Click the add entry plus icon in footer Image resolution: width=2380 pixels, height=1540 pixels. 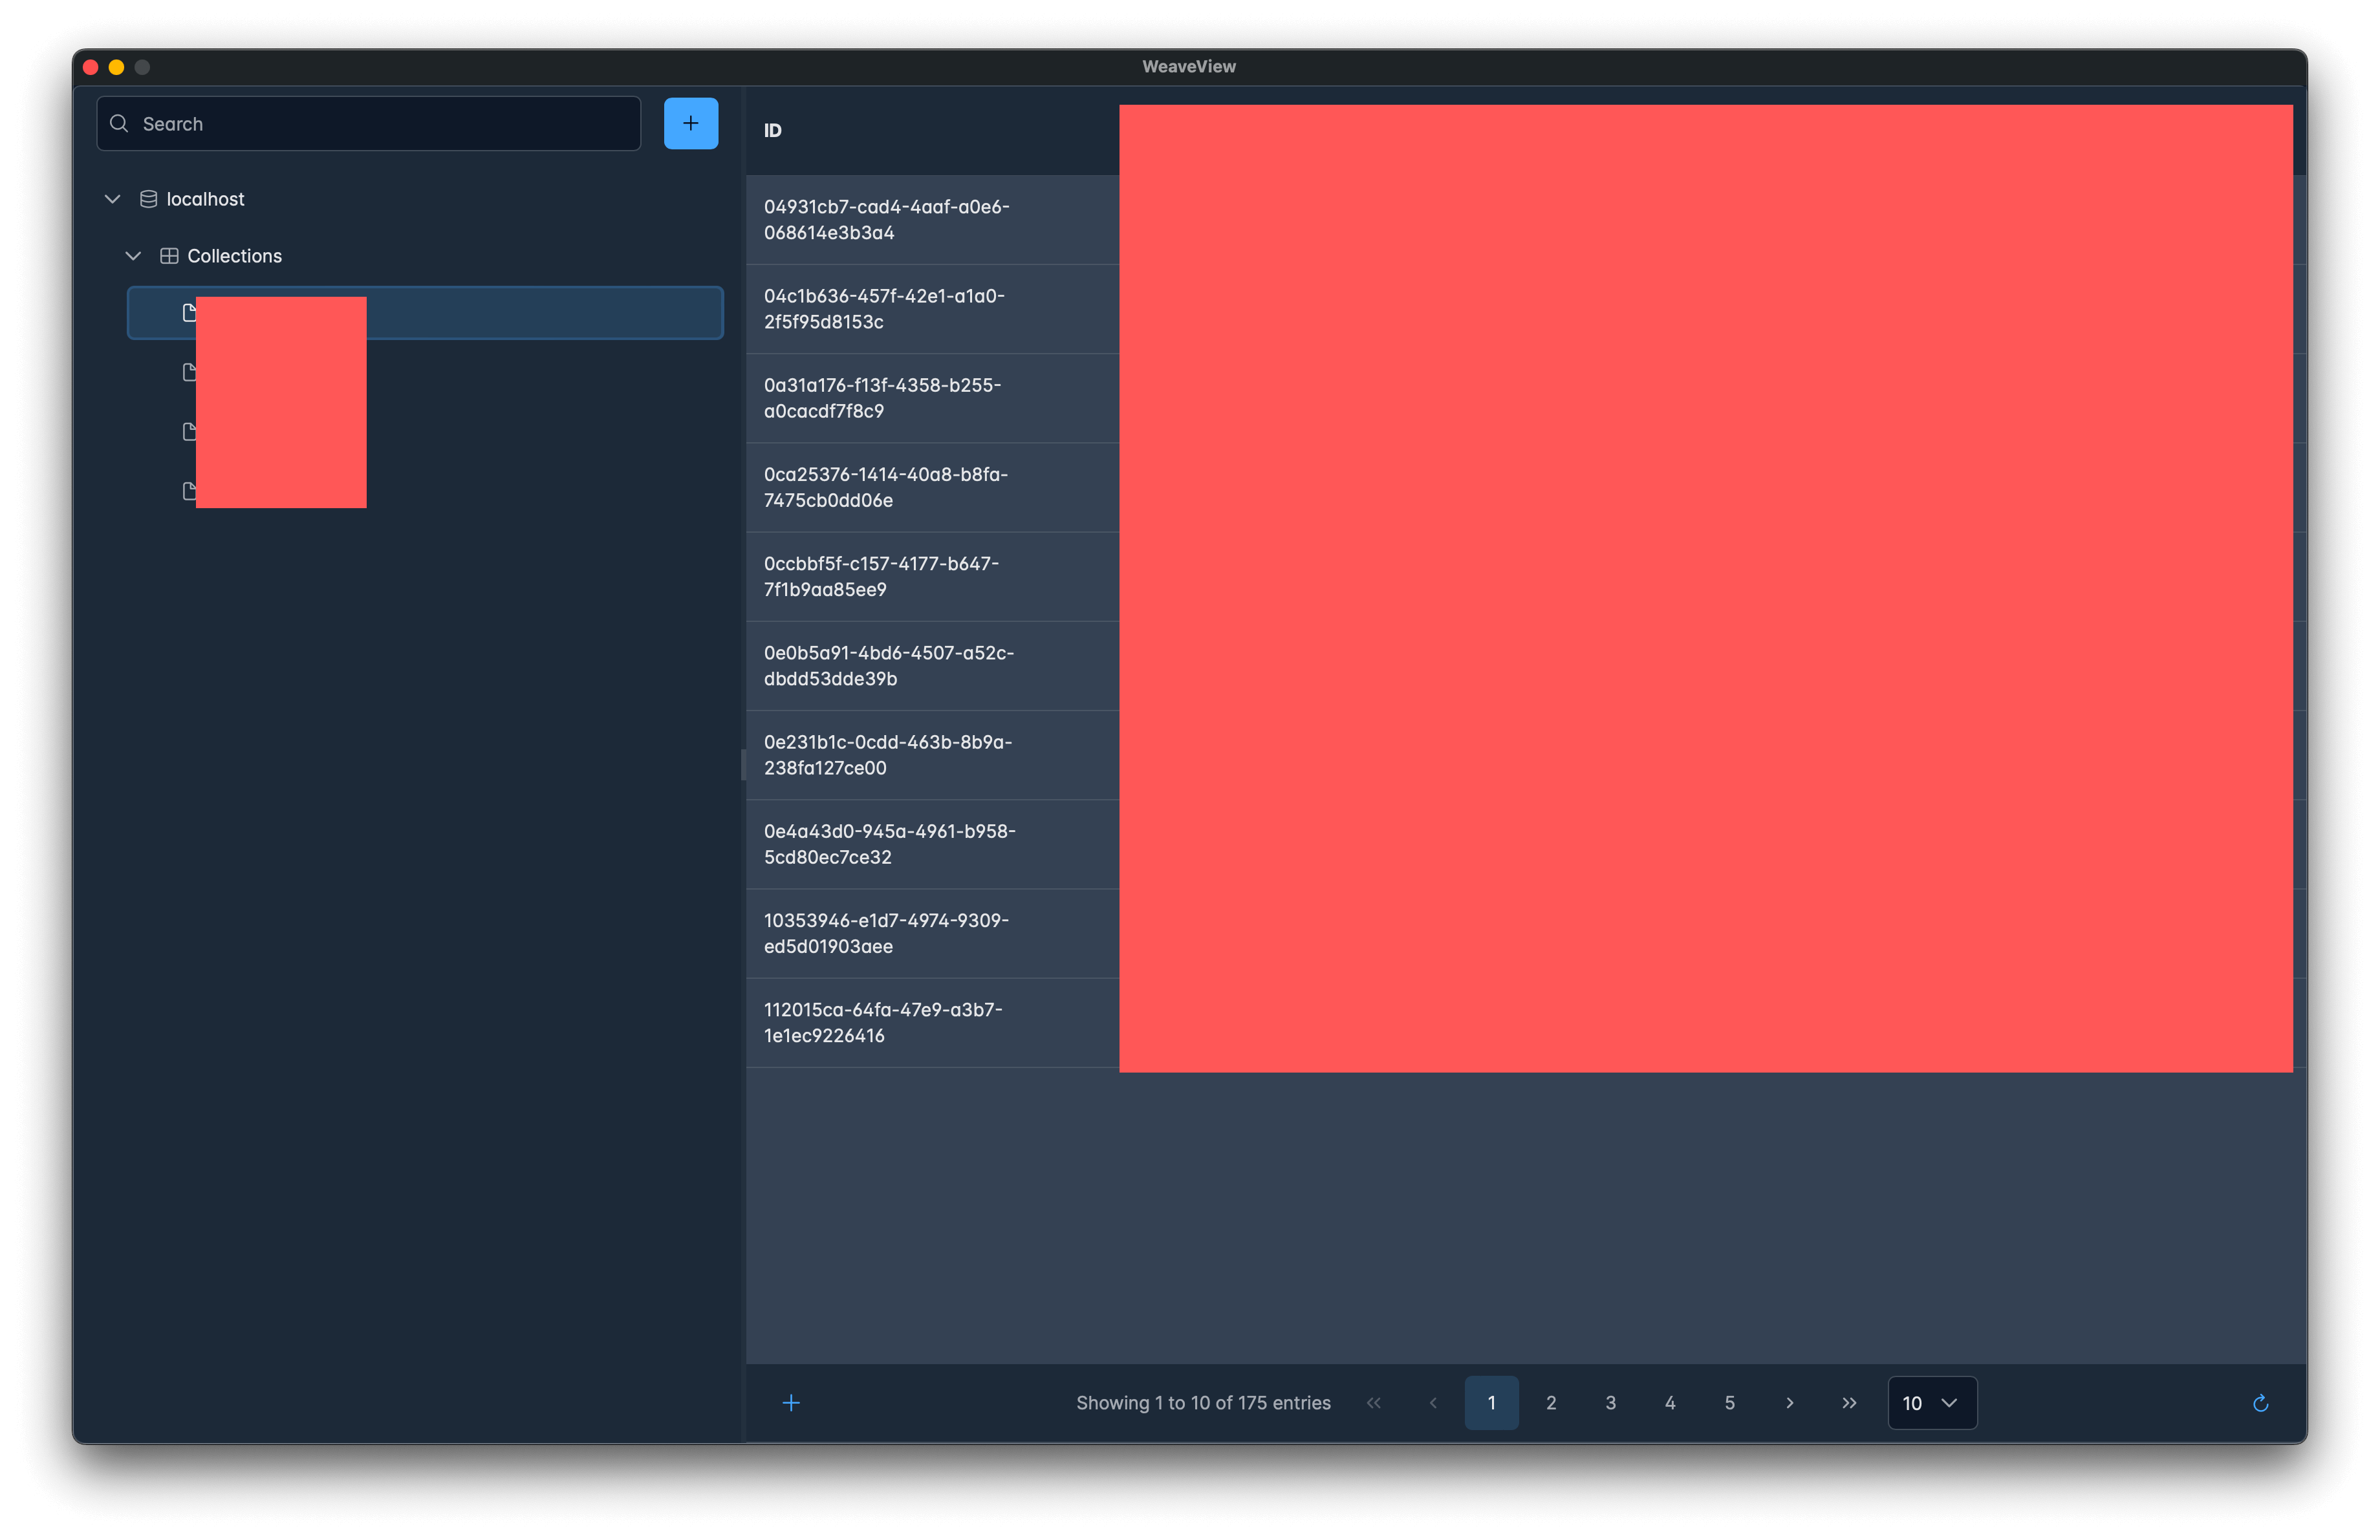[x=790, y=1403]
